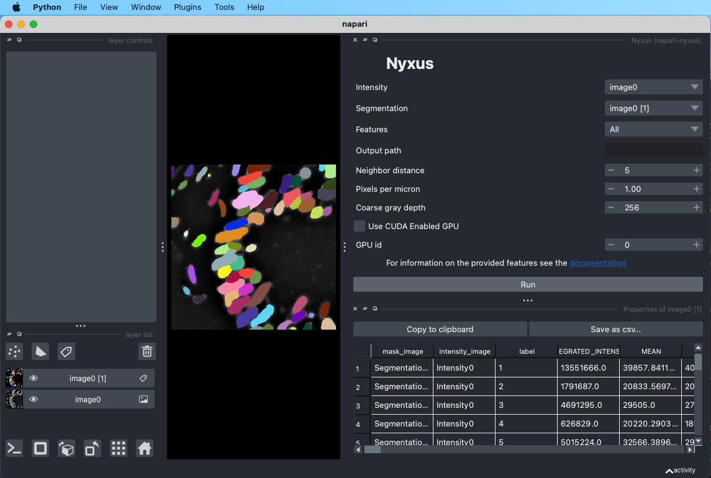Close the Properties of image0 [1] panel
Viewport: 711px width, 478px height.
click(355, 309)
